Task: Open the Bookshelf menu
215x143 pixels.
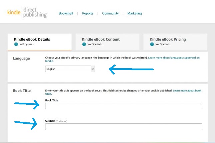Action: click(66, 13)
